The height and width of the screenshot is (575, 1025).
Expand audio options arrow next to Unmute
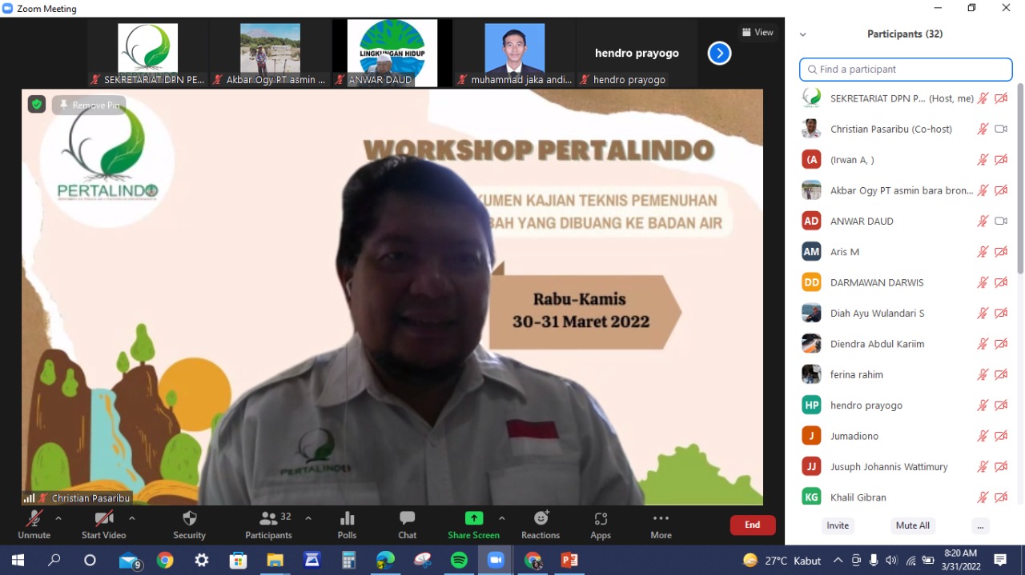[58, 518]
